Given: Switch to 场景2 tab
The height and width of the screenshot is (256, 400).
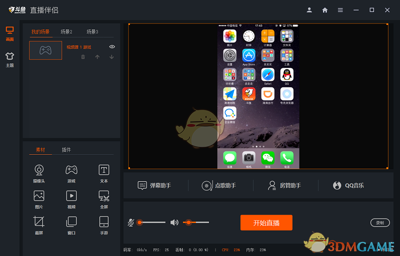Looking at the screenshot, I should [66, 32].
